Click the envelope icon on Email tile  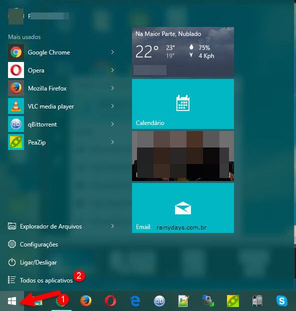[183, 208]
